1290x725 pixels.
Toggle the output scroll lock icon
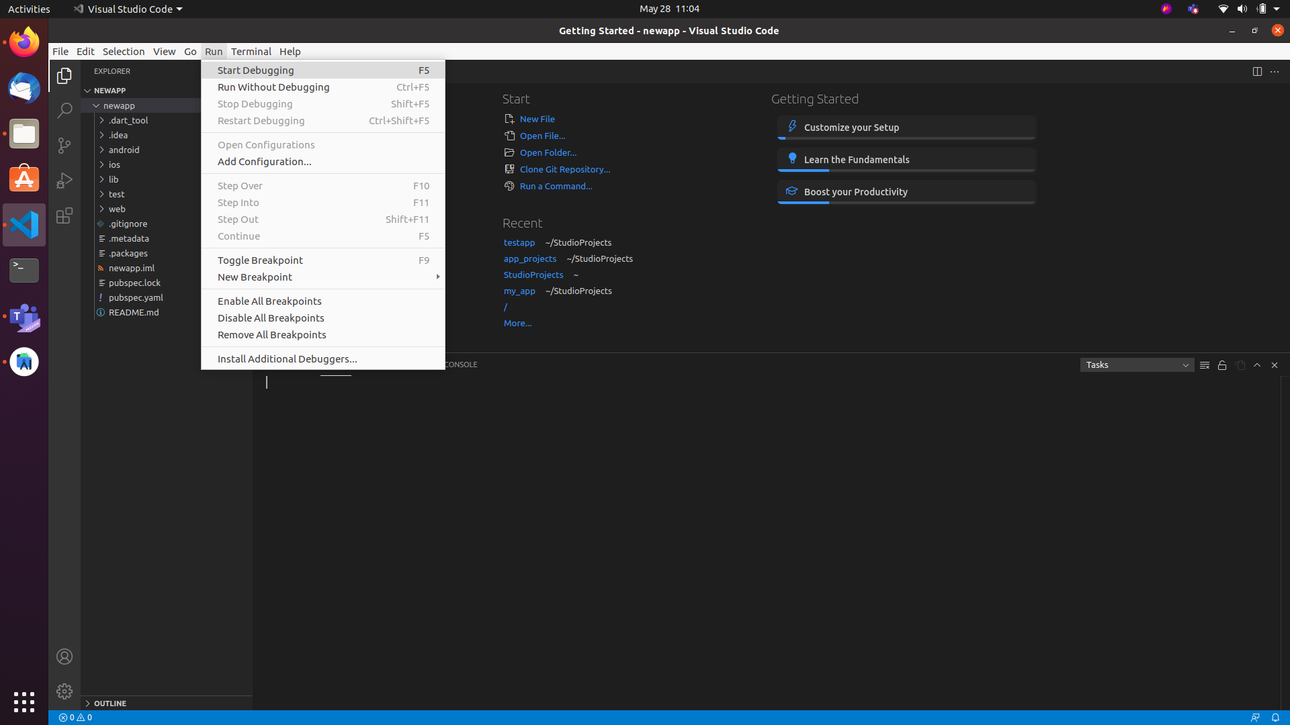[1222, 365]
